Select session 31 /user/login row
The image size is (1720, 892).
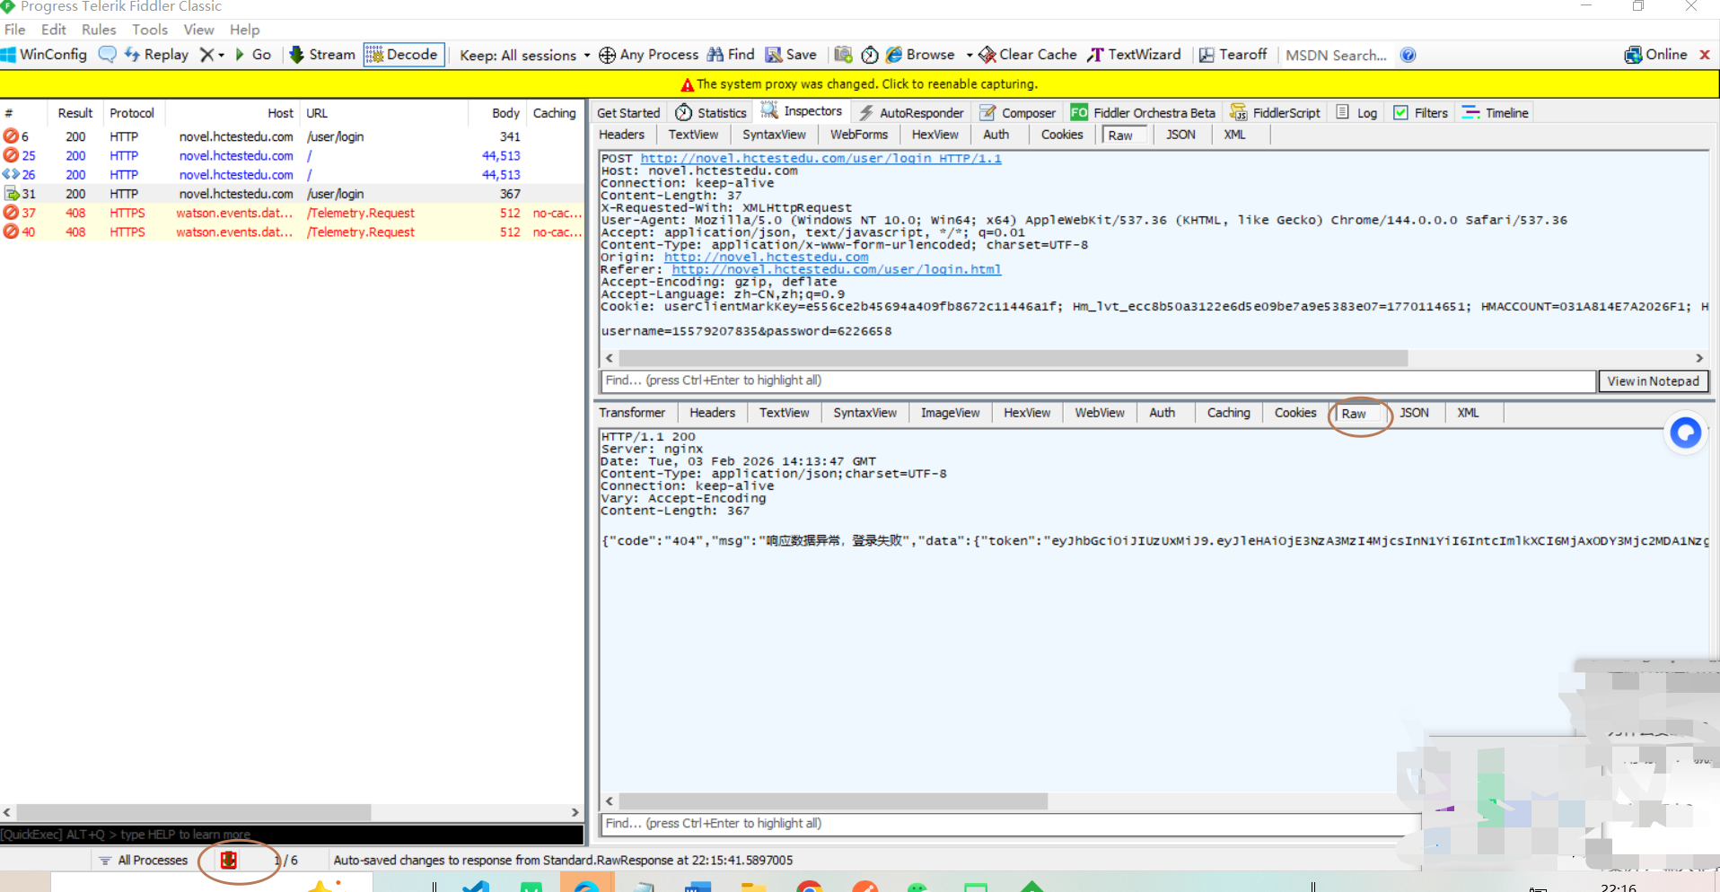coord(292,194)
